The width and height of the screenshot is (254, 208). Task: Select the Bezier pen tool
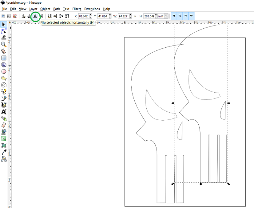pos(4,98)
